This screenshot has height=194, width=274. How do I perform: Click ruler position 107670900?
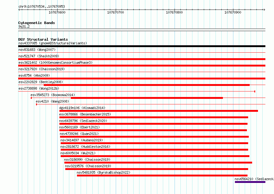coord(233,12)
